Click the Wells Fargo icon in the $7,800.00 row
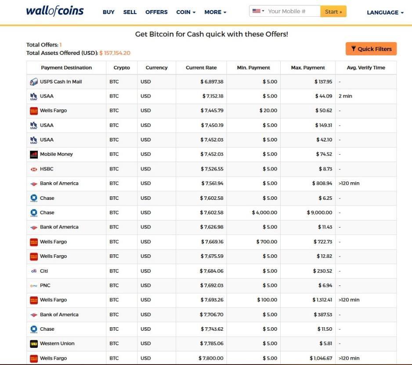The height and width of the screenshot is (365, 412). (x=34, y=358)
